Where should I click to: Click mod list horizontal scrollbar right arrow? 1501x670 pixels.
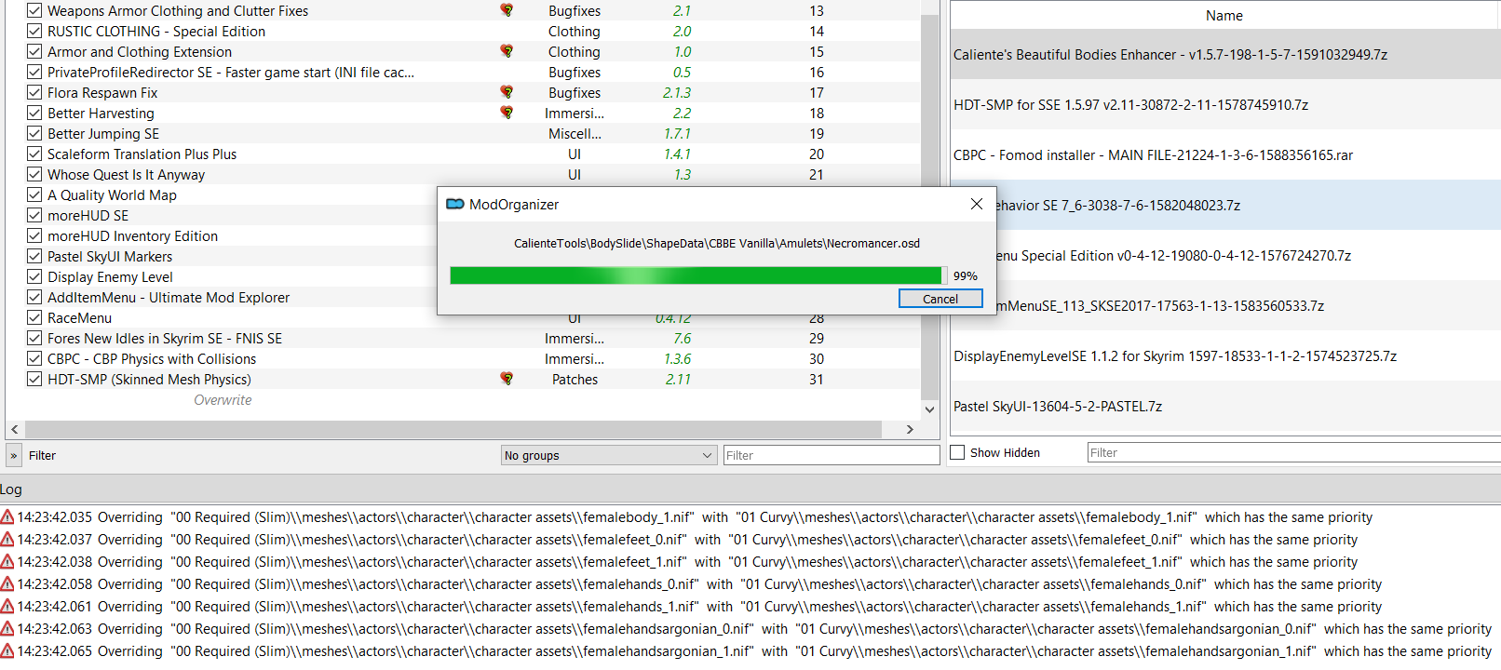pyautogui.click(x=910, y=429)
